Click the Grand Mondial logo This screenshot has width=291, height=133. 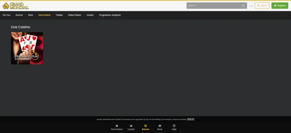pos(16,6)
